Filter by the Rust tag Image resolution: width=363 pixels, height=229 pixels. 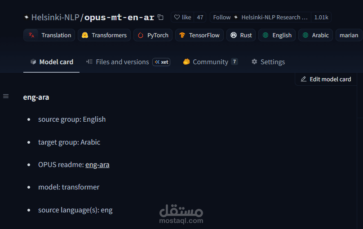241,35
